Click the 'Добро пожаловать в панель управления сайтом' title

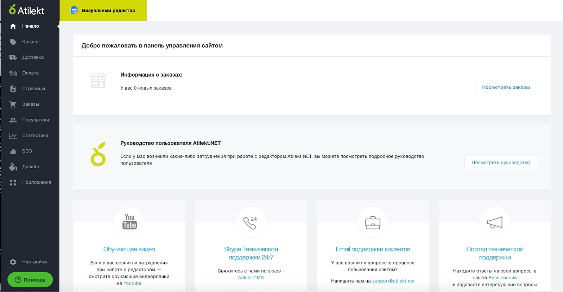(152, 46)
